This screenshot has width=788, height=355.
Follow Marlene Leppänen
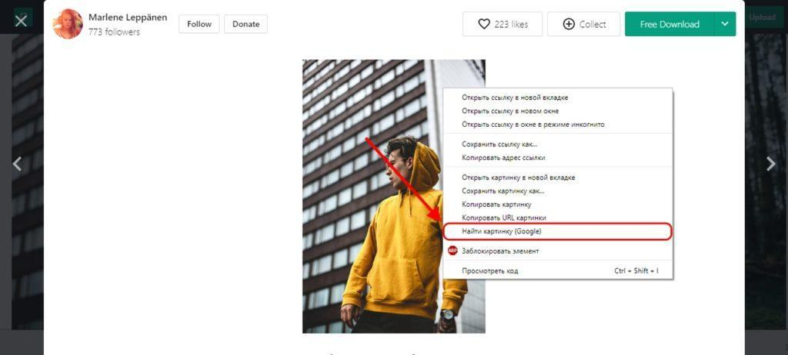tap(199, 24)
